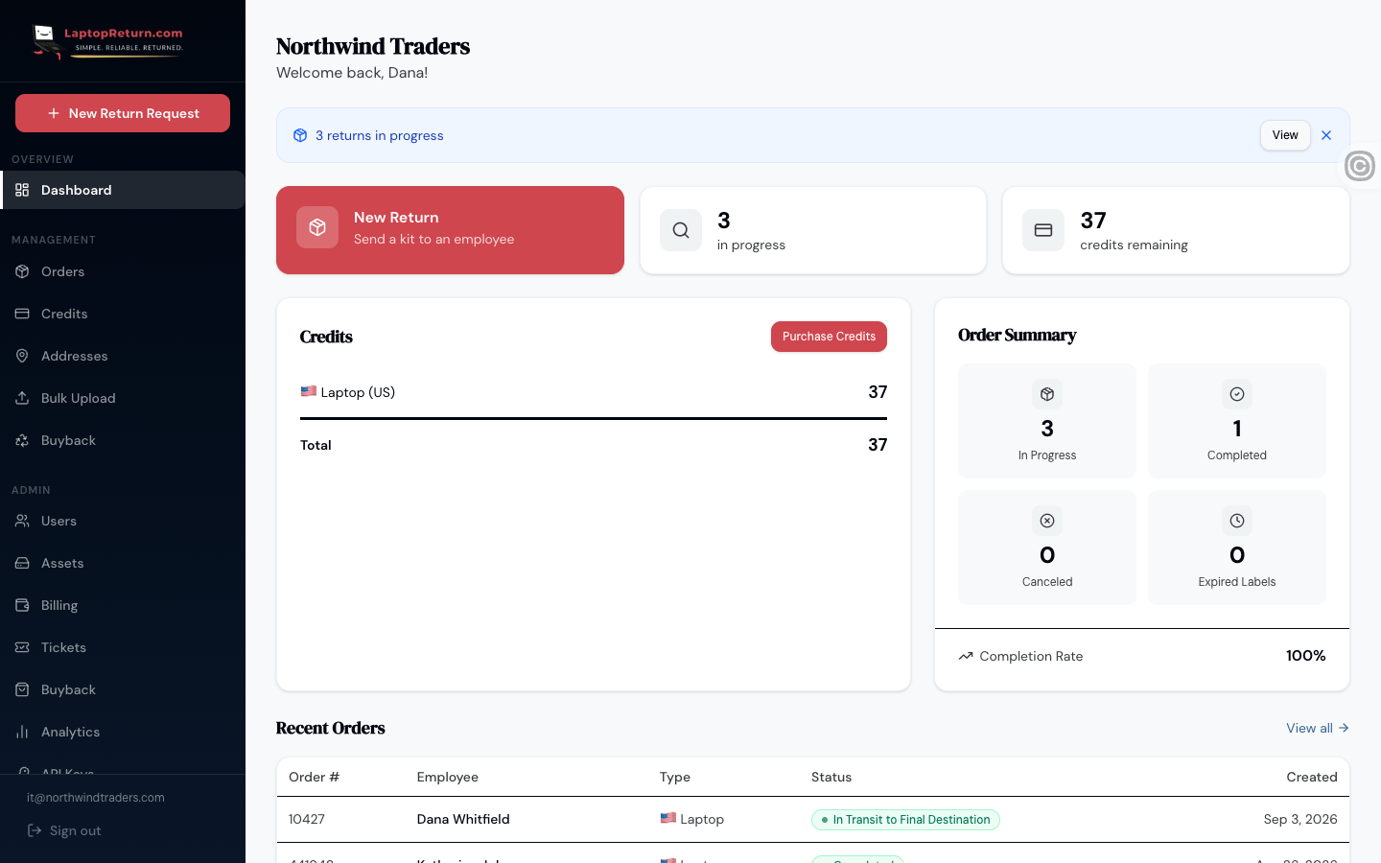Click the box icon in In Progress tile
1381x863 pixels.
click(x=1047, y=394)
